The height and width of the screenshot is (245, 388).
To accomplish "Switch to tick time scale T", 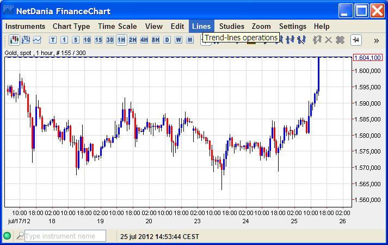I will click(x=53, y=40).
